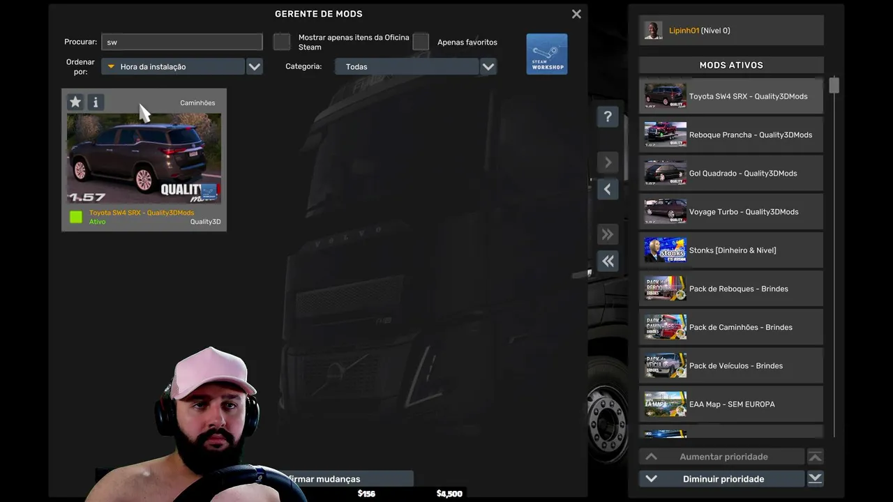Viewport: 893px width, 502px height.
Task: Click the Aumentar prioridade button
Action: pos(721,457)
